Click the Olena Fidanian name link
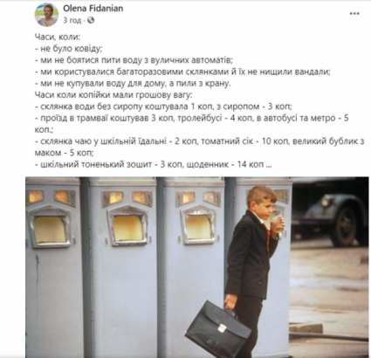Viewport: 371px width, 358px height. (x=93, y=8)
